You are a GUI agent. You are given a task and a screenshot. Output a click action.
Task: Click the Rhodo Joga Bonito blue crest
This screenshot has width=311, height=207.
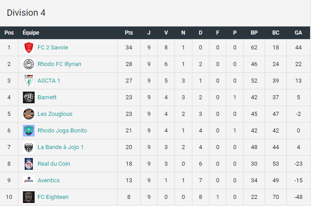(29, 131)
